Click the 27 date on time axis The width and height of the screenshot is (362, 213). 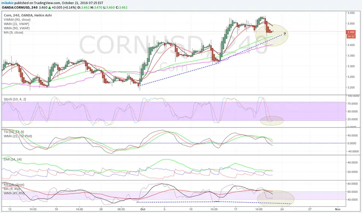pos(310,209)
